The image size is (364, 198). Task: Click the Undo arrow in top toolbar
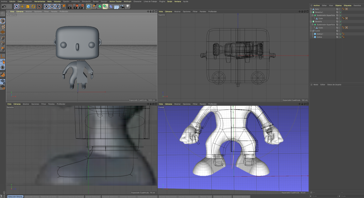pos(4,6)
